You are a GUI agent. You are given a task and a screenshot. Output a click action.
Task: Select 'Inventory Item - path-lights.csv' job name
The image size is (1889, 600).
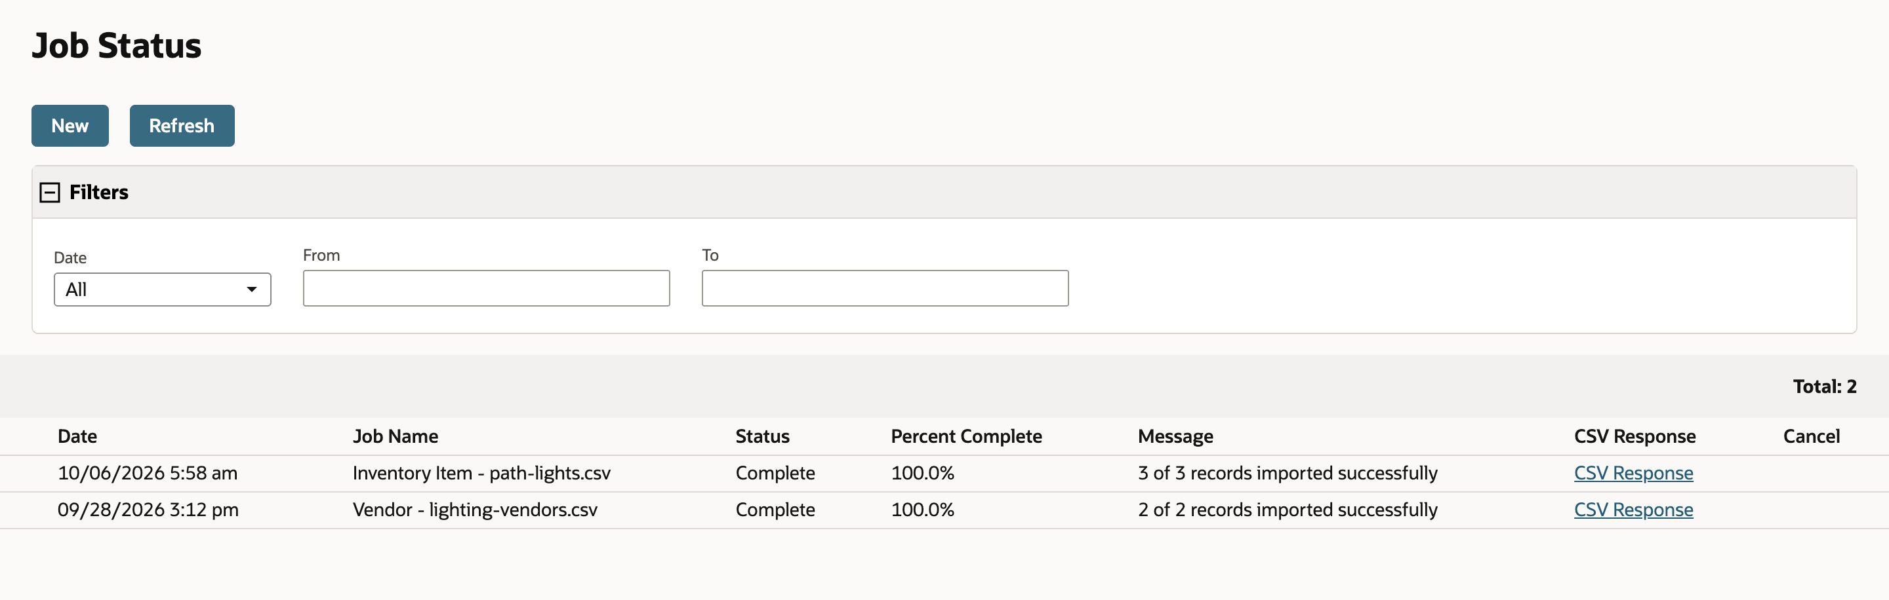click(481, 474)
